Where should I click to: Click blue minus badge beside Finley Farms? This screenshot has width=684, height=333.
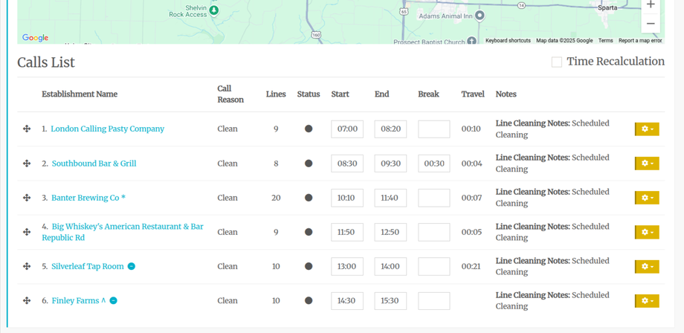pos(114,300)
